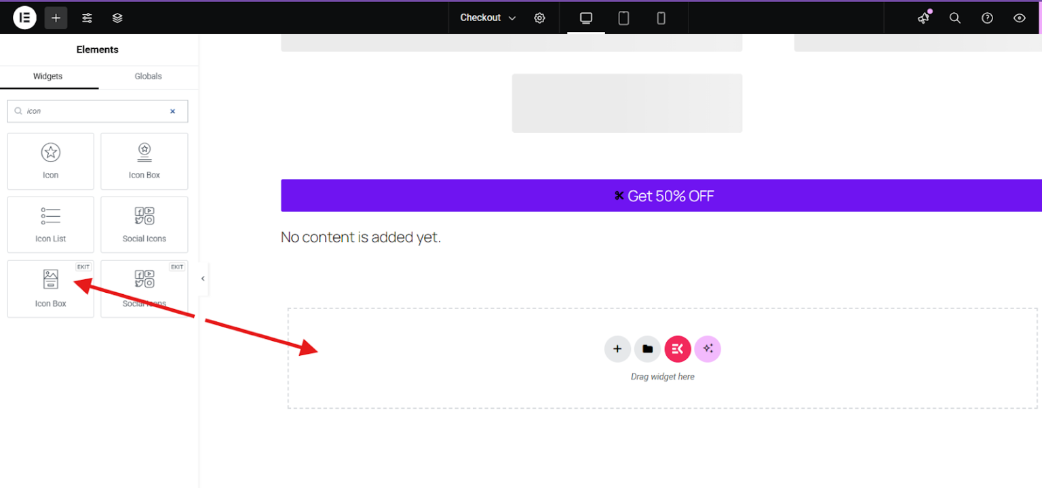Open the Structure navigator panel icon
Image resolution: width=1042 pixels, height=488 pixels.
point(117,18)
